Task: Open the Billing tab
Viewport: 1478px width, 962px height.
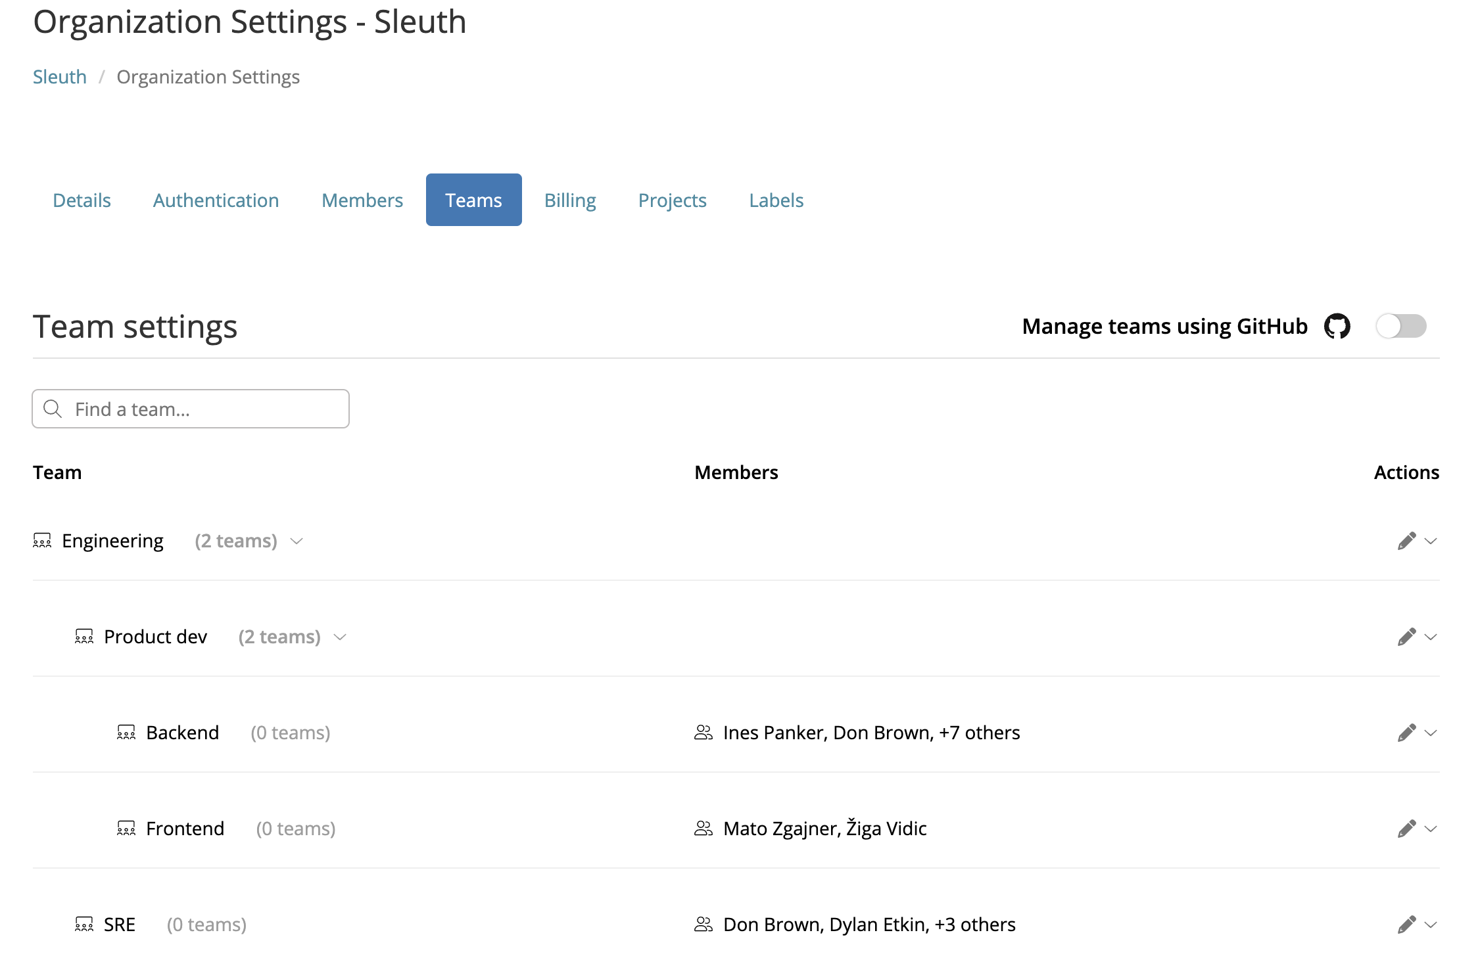Action: pyautogui.click(x=570, y=200)
